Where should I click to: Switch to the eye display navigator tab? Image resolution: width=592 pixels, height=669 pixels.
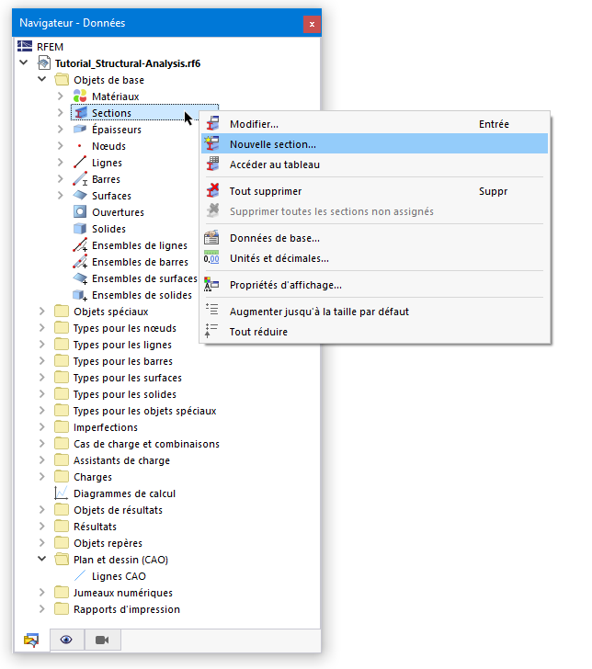66,640
